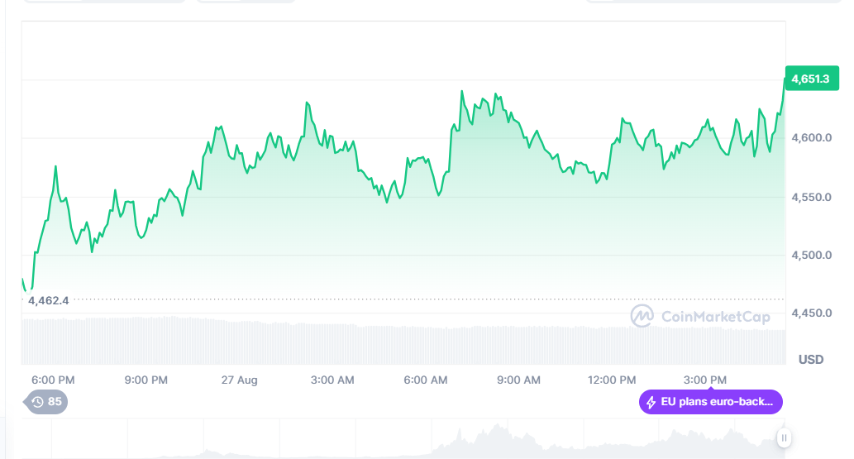Click the lightning bolt news icon
Screen dimensions: 854x459
click(x=651, y=403)
